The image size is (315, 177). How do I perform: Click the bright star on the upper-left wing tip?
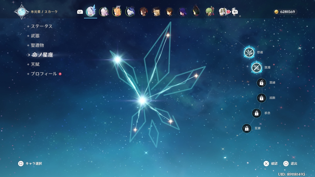tap(117, 60)
